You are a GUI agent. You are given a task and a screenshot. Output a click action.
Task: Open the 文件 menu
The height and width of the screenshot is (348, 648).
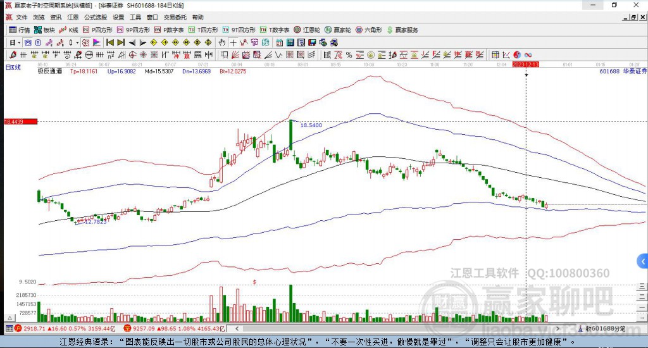point(22,17)
